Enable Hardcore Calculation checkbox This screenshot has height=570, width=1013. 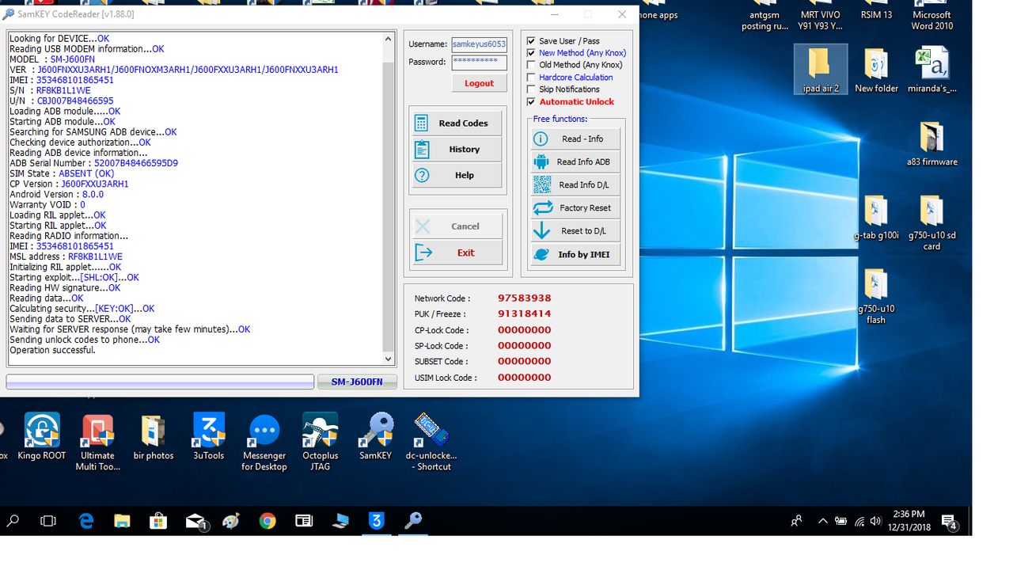click(531, 78)
